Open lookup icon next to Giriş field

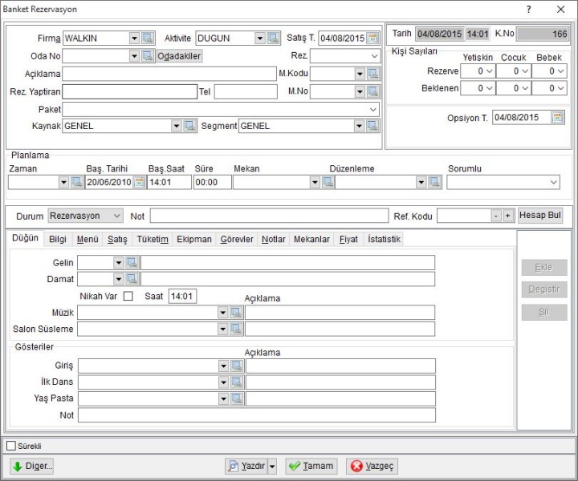coord(237,366)
